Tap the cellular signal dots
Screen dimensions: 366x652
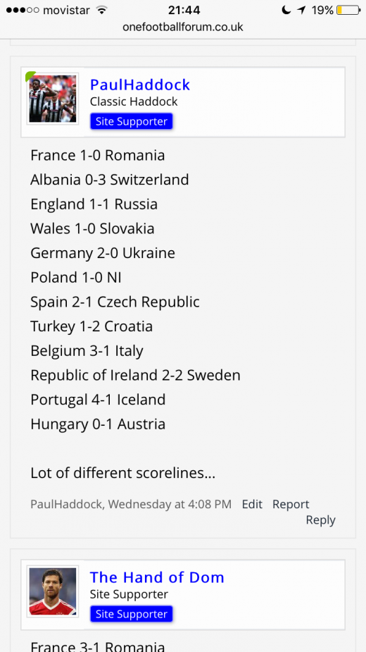(x=23, y=10)
